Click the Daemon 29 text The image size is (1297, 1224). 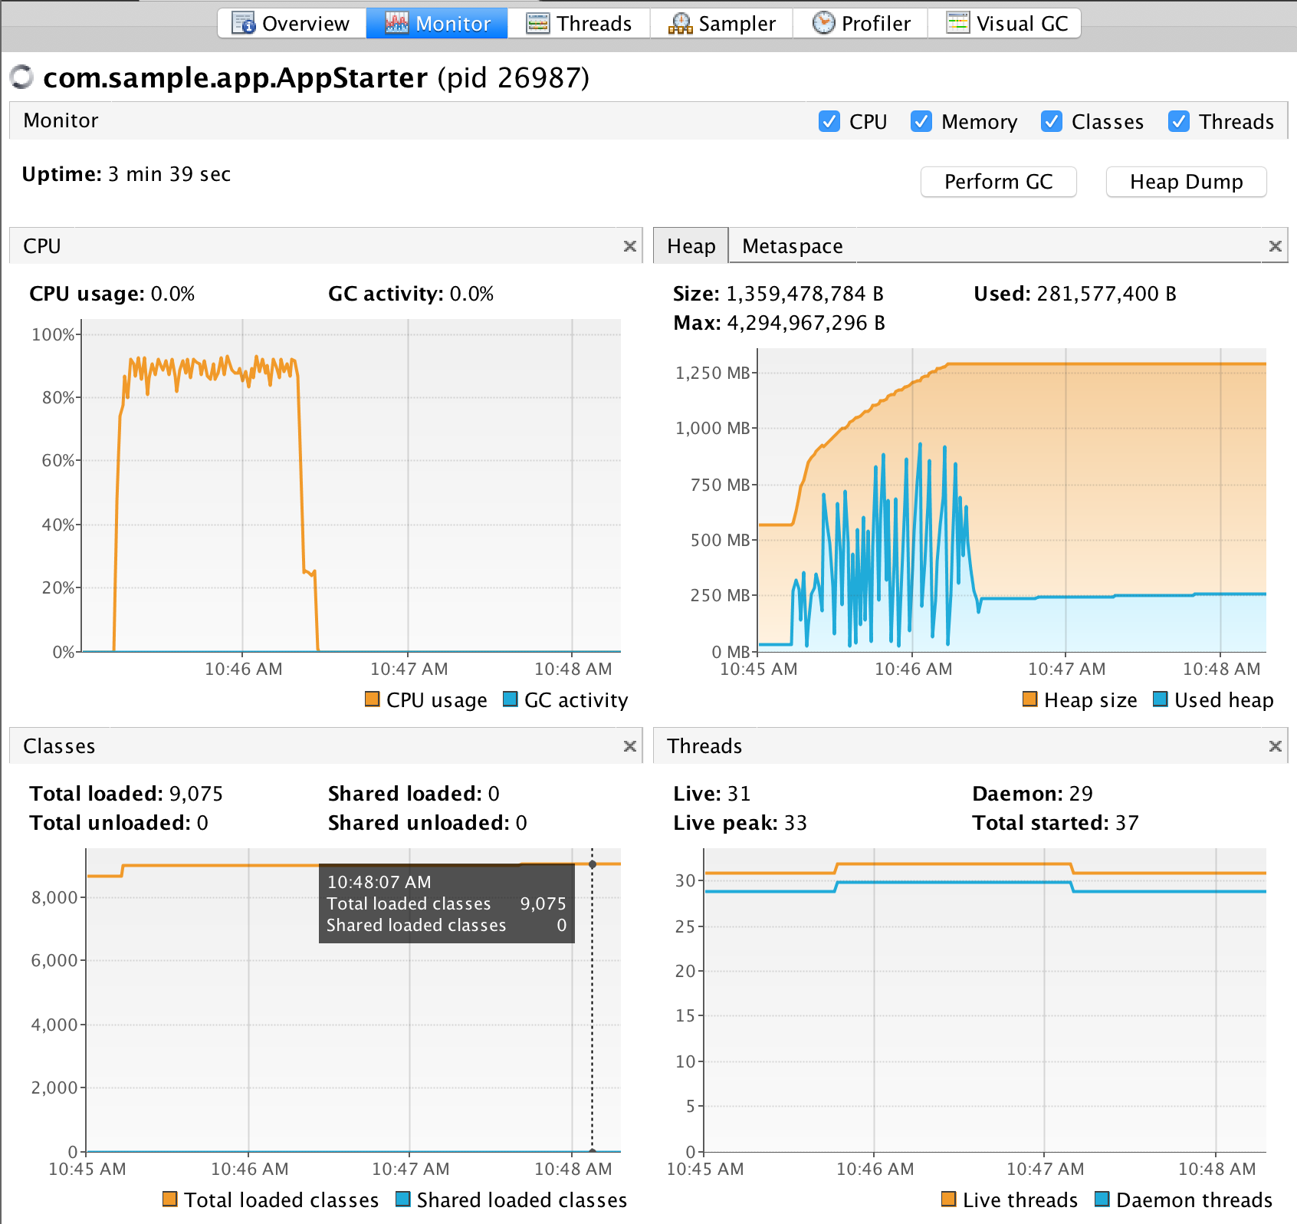(1033, 794)
